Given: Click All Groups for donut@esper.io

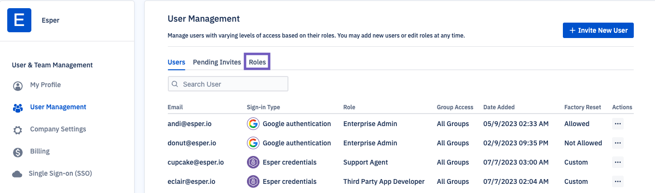Looking at the screenshot, I should (x=453, y=143).
